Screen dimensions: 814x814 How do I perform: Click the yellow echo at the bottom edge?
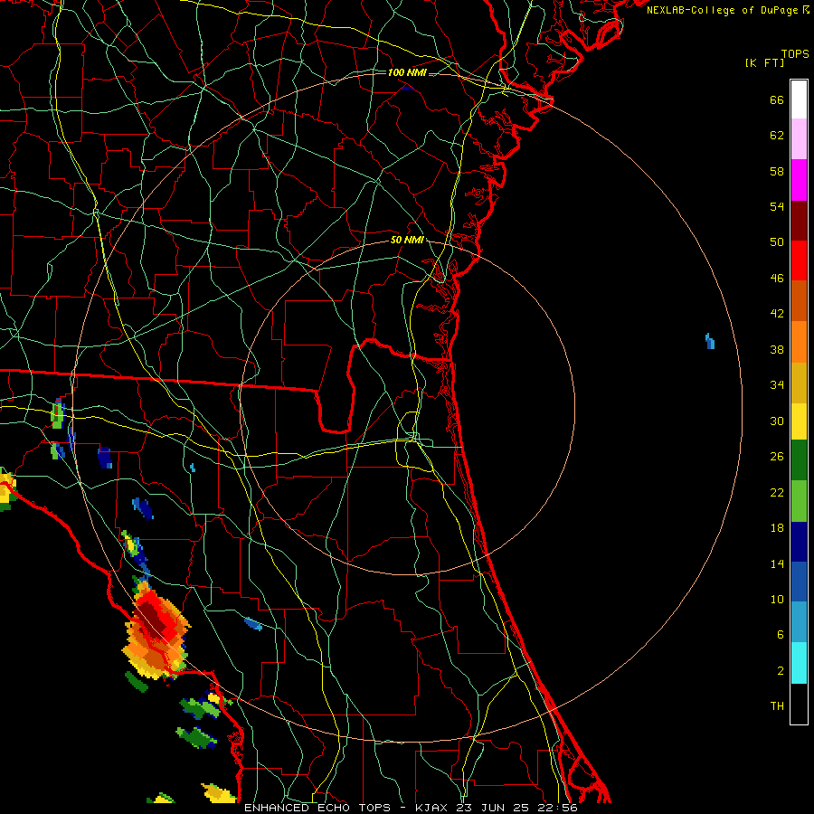[219, 792]
